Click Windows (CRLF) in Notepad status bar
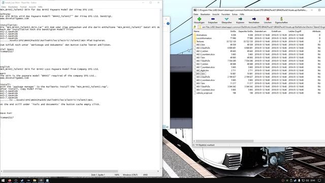Viewport: 325px width, 183px height. coord(130,175)
